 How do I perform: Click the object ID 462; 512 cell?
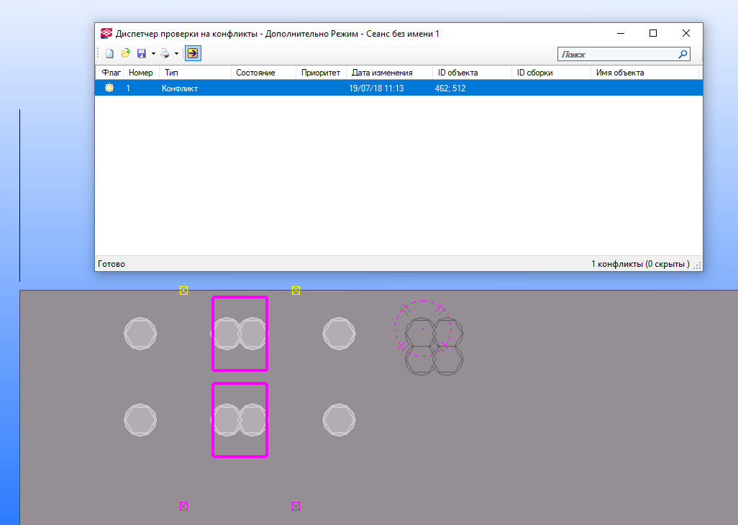(450, 88)
